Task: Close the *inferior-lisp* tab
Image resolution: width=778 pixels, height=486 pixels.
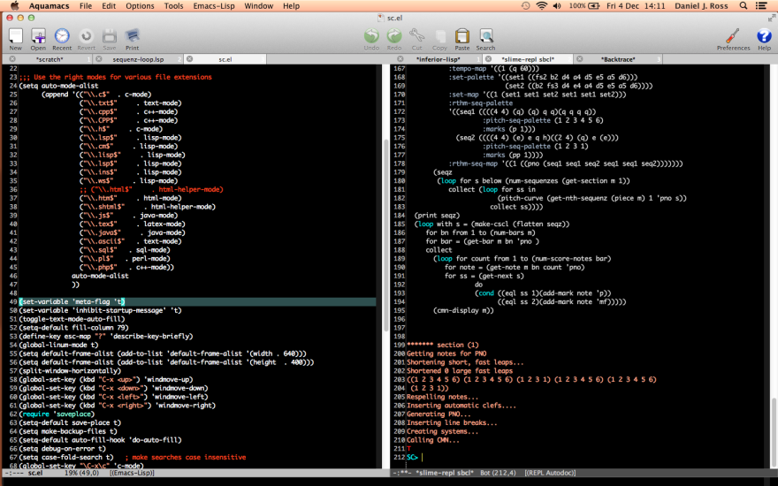Action: click(400, 59)
